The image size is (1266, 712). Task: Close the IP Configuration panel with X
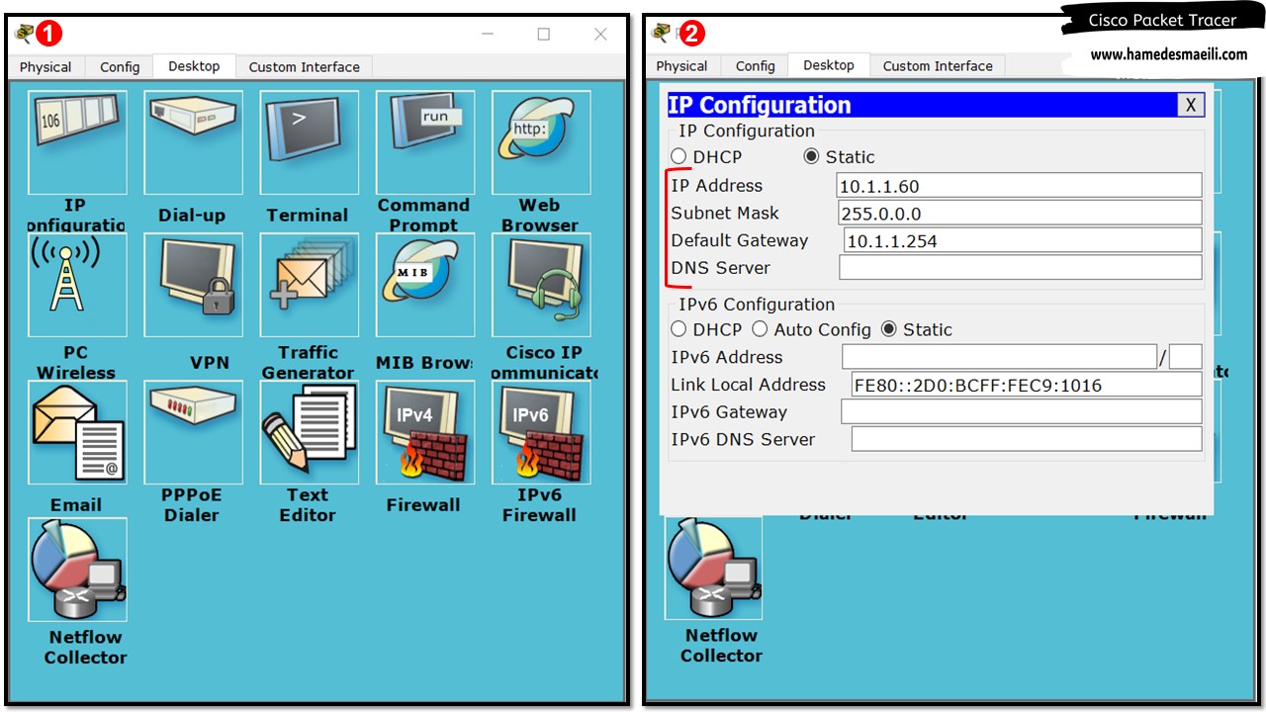point(1191,105)
